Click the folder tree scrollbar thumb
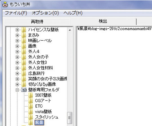The width and height of the screenshot is (152, 126). point(70,118)
